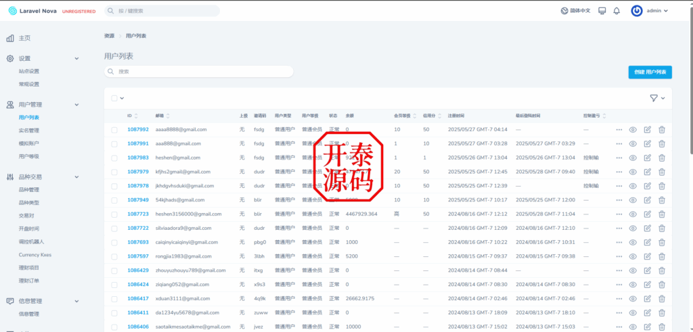Open more actions for user 1087597

point(619,256)
